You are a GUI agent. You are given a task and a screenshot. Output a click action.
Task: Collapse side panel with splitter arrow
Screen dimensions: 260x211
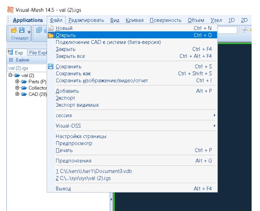(111, 199)
